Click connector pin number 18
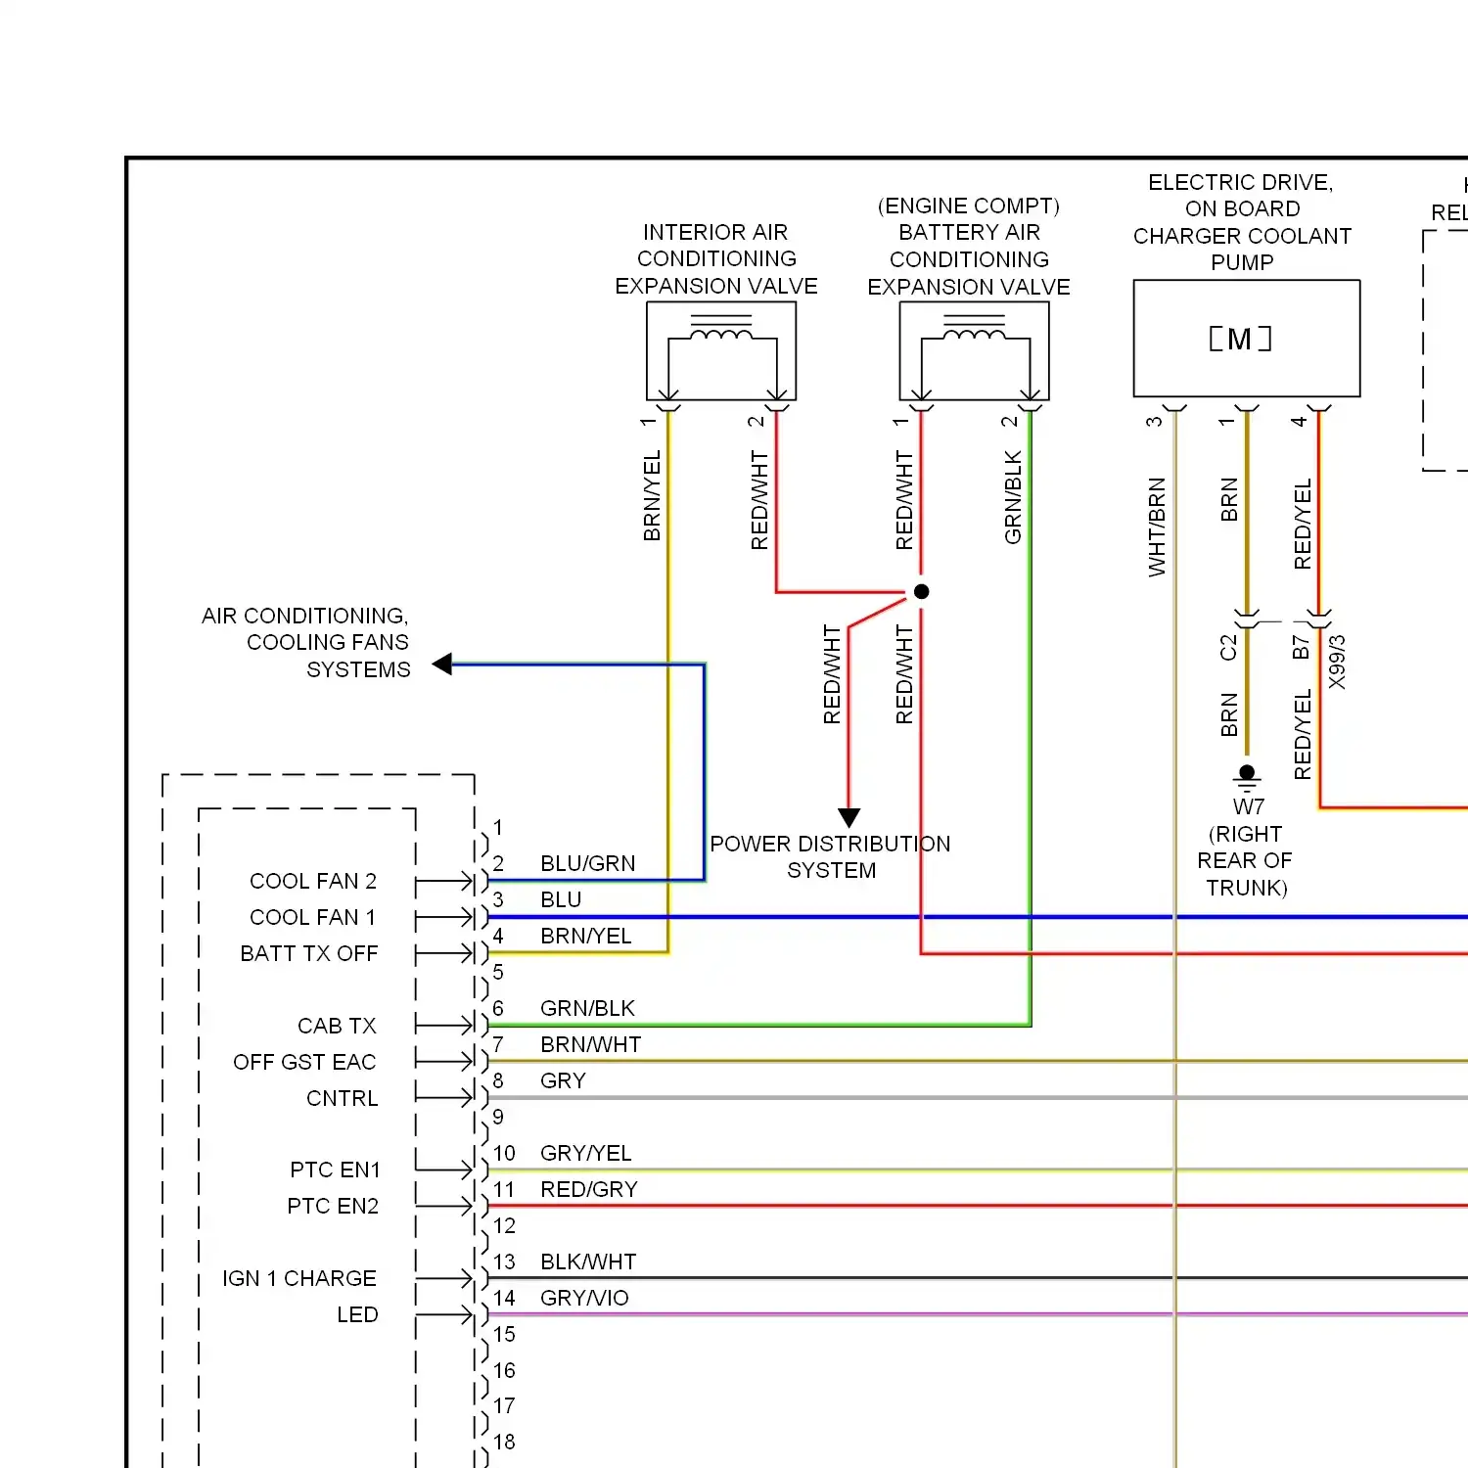Screen dimensions: 1468x1468 point(504,1443)
